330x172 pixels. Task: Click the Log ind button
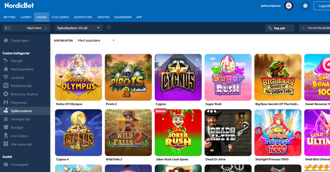tap(322, 6)
